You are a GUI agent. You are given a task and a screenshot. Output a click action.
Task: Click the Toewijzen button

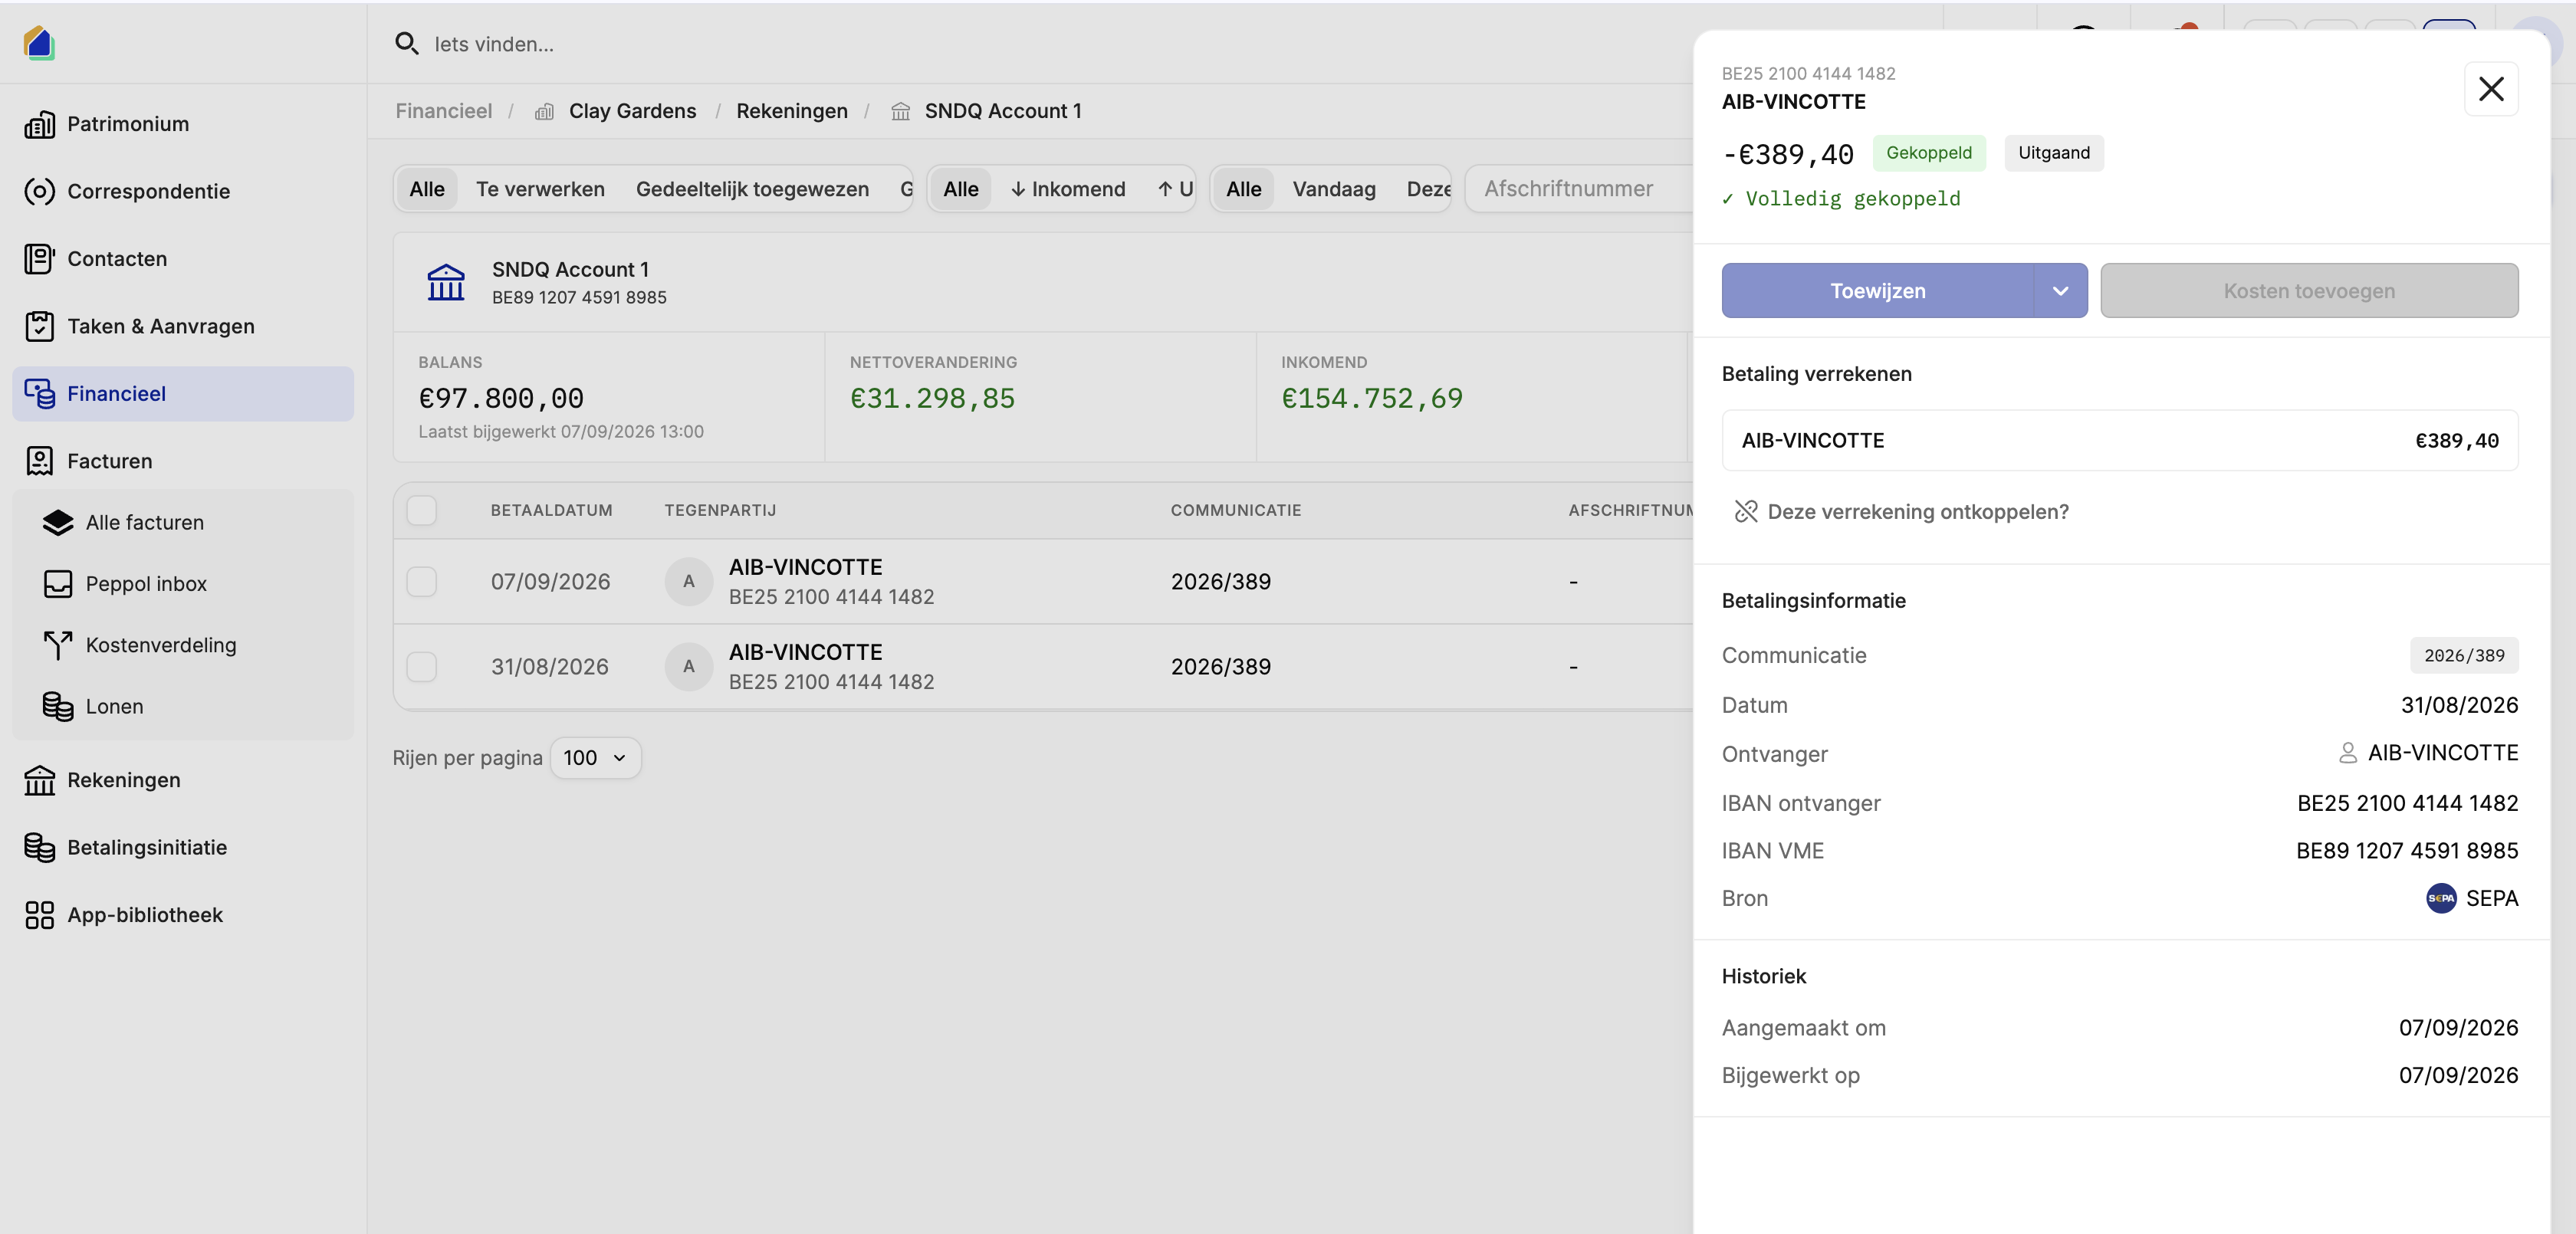1877,291
